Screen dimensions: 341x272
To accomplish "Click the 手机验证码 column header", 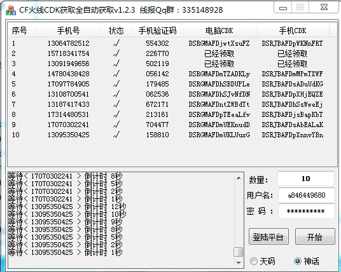I will (x=157, y=31).
